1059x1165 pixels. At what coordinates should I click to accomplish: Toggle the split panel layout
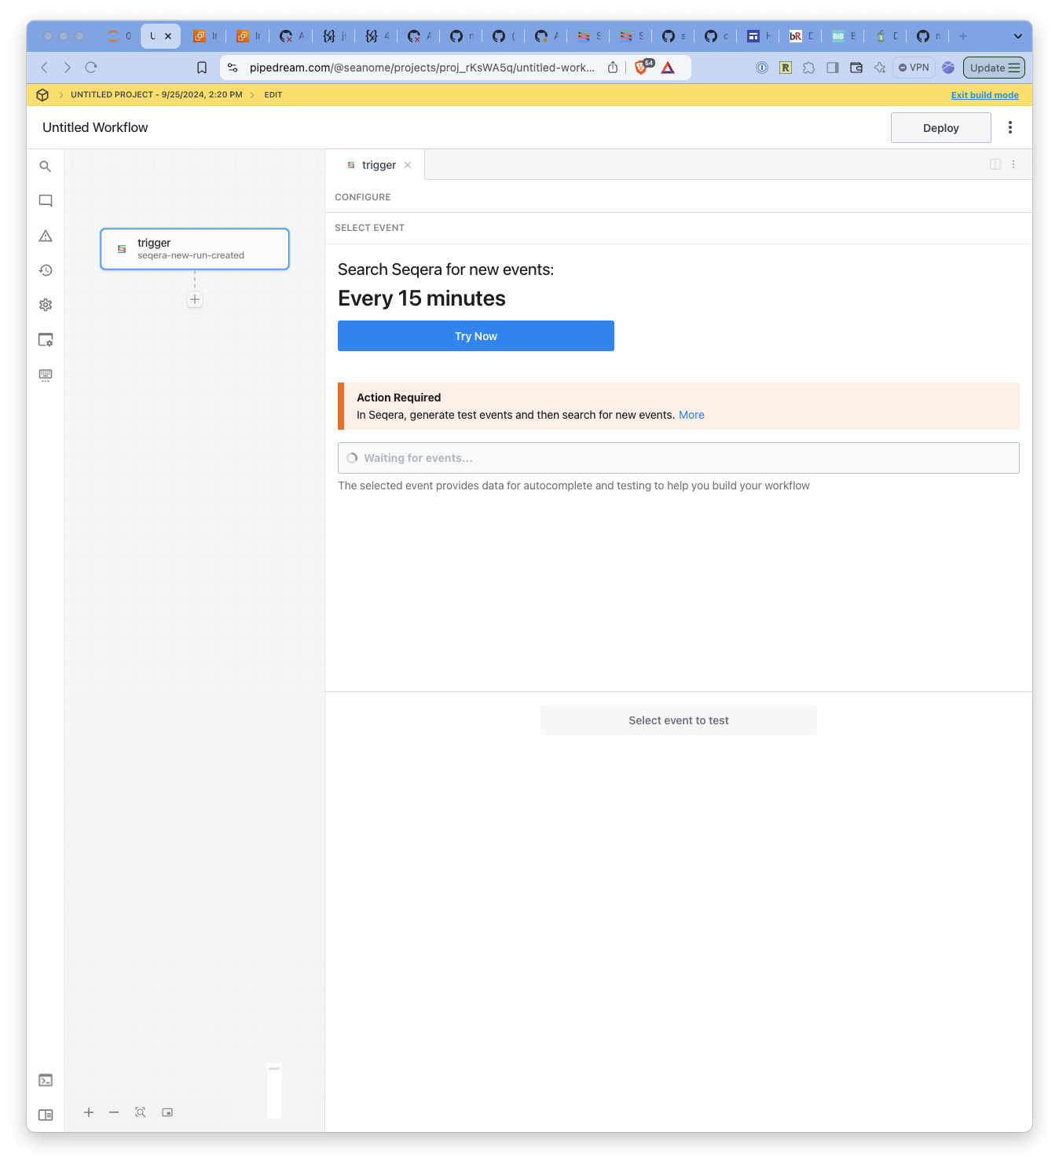tap(995, 164)
